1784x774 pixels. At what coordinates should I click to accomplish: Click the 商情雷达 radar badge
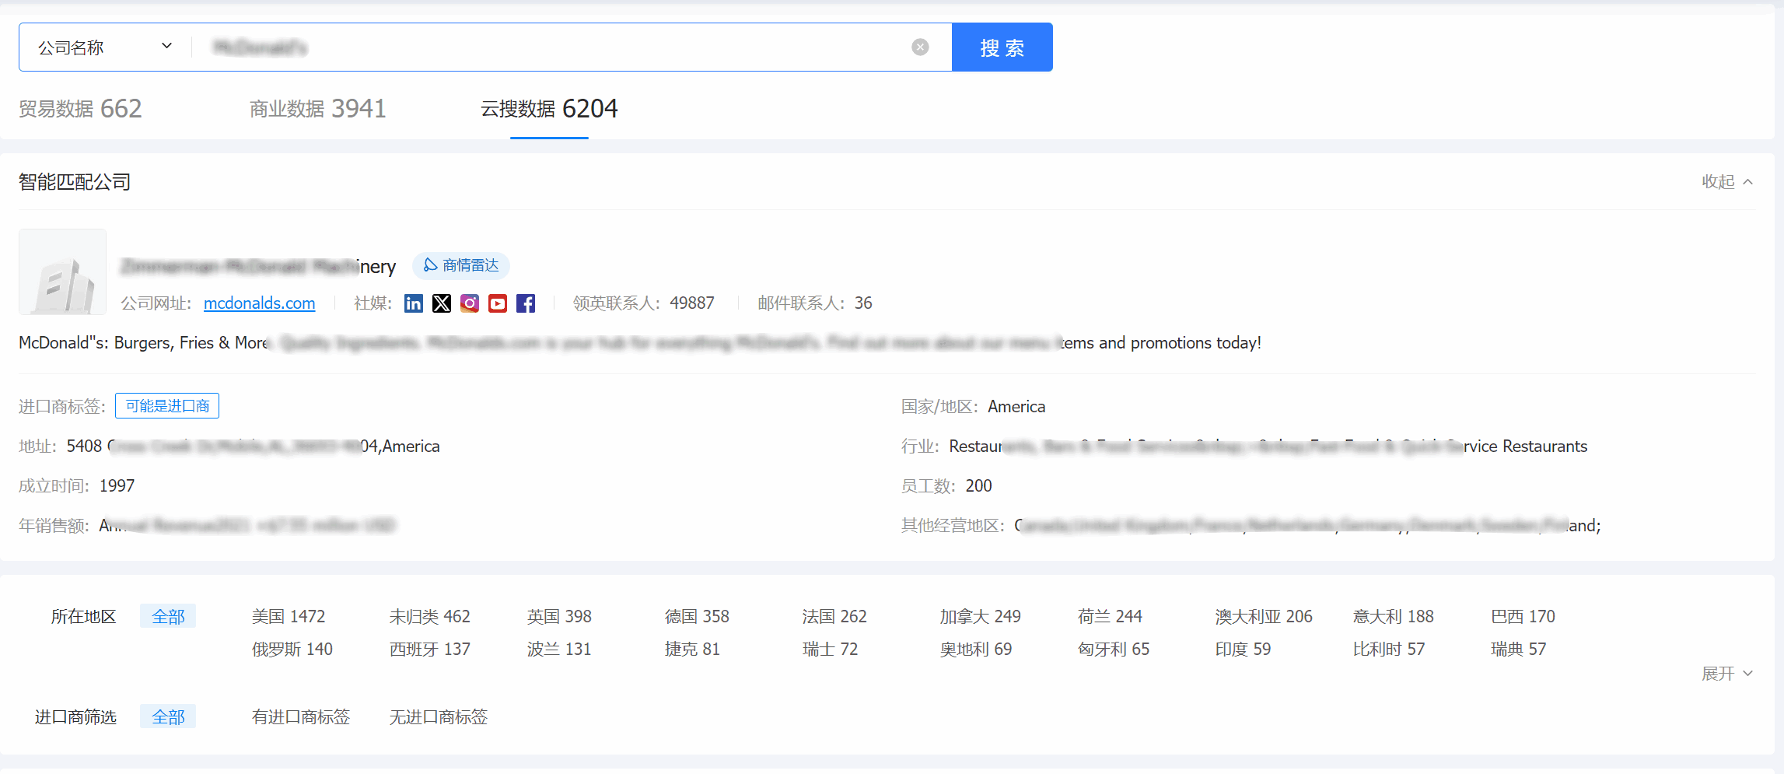(461, 266)
